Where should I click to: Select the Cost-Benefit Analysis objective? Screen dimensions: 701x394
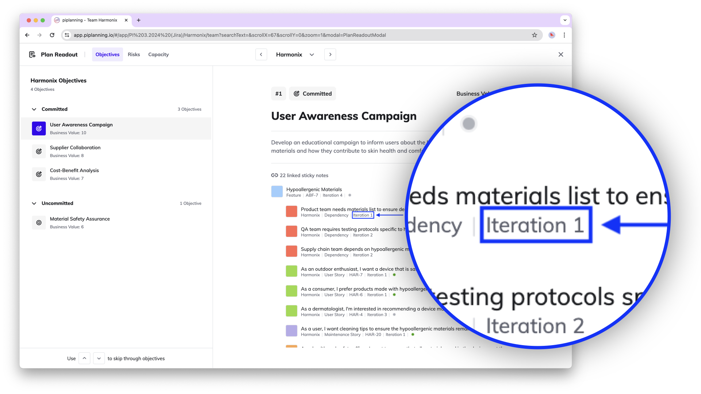[74, 170]
